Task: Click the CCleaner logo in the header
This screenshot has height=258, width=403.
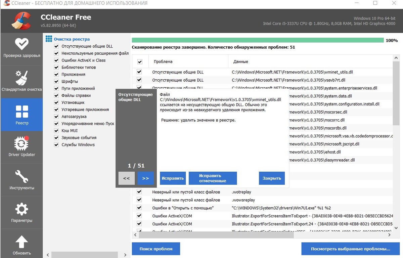Action: coord(20,20)
